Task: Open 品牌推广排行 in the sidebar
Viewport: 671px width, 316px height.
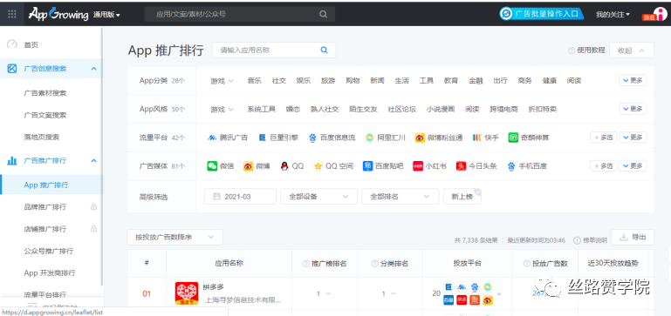Action: coord(45,207)
